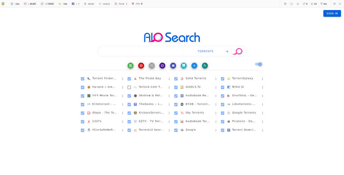344x175 pixels.
Task: Click the Torrentz2 Sear... site label
Action: pyautogui.click(x=151, y=130)
